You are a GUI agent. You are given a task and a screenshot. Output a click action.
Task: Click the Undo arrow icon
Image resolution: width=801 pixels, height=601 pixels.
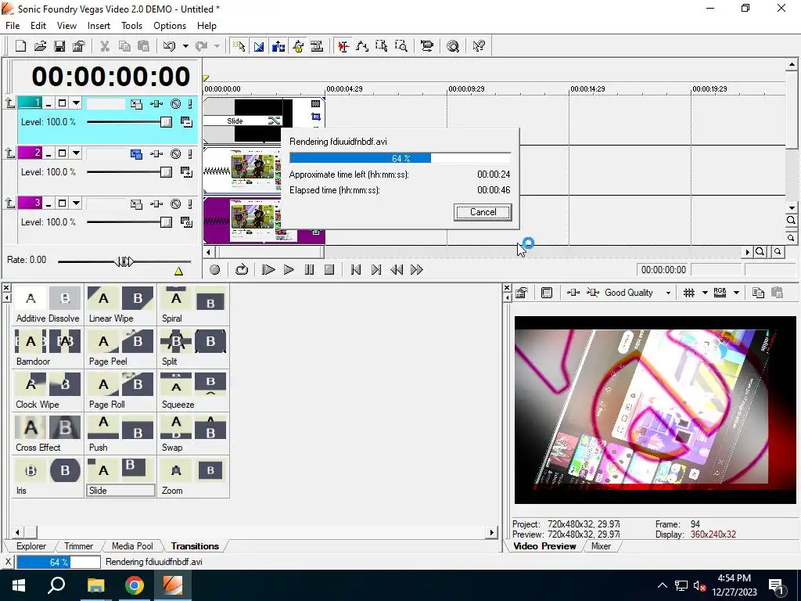(169, 46)
